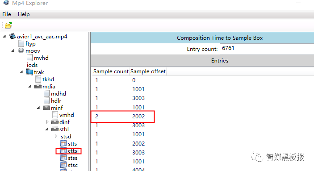Screen dimensions: 314x171
Task: Click the hdlr page icon
Action: [46, 100]
